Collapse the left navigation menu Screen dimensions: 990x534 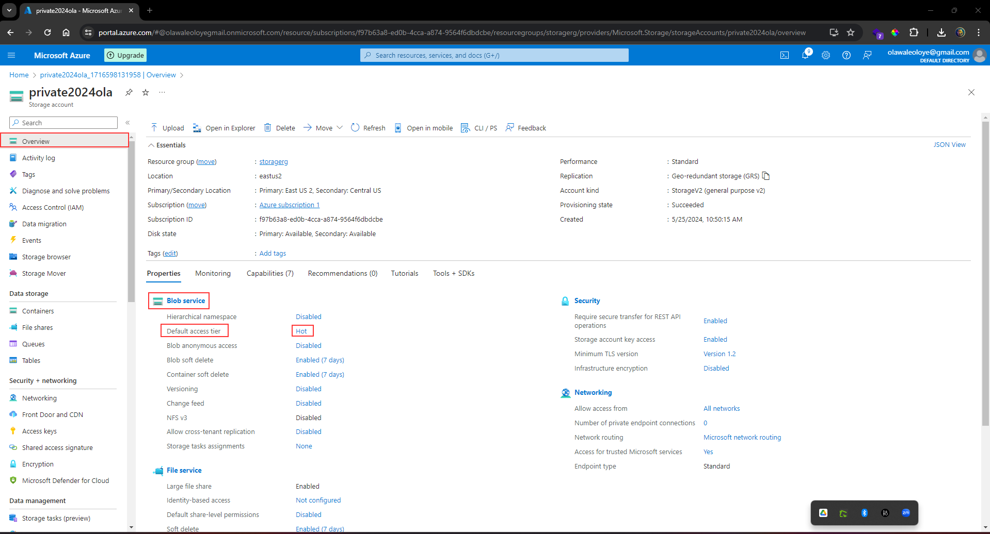pos(127,123)
